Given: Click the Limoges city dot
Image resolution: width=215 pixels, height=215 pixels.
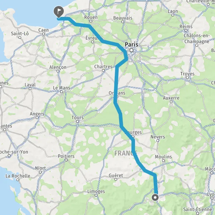Looking at the screenshot, I should (96, 195).
